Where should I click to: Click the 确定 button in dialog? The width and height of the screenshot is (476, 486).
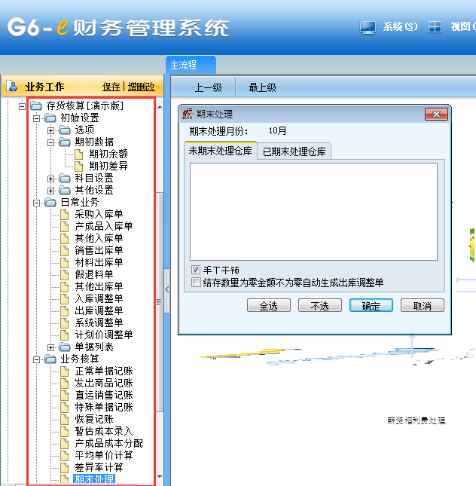[371, 306]
